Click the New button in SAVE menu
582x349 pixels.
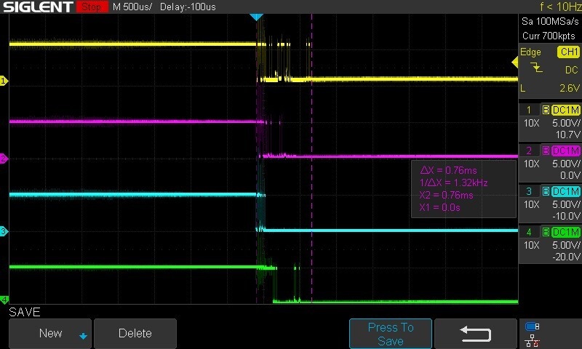[x=50, y=333]
